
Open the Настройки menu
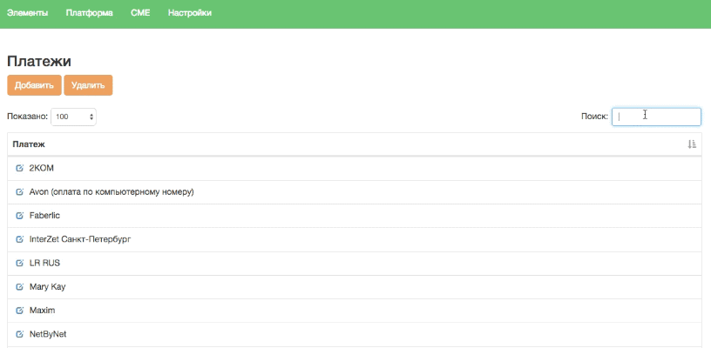coord(190,13)
